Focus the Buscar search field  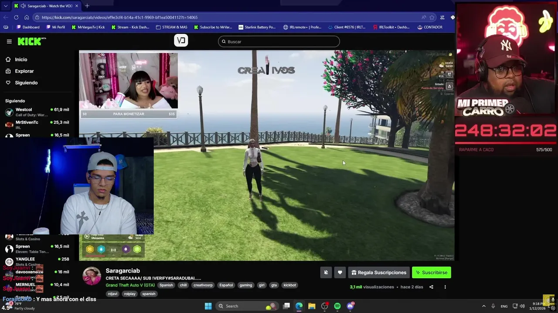click(x=279, y=41)
